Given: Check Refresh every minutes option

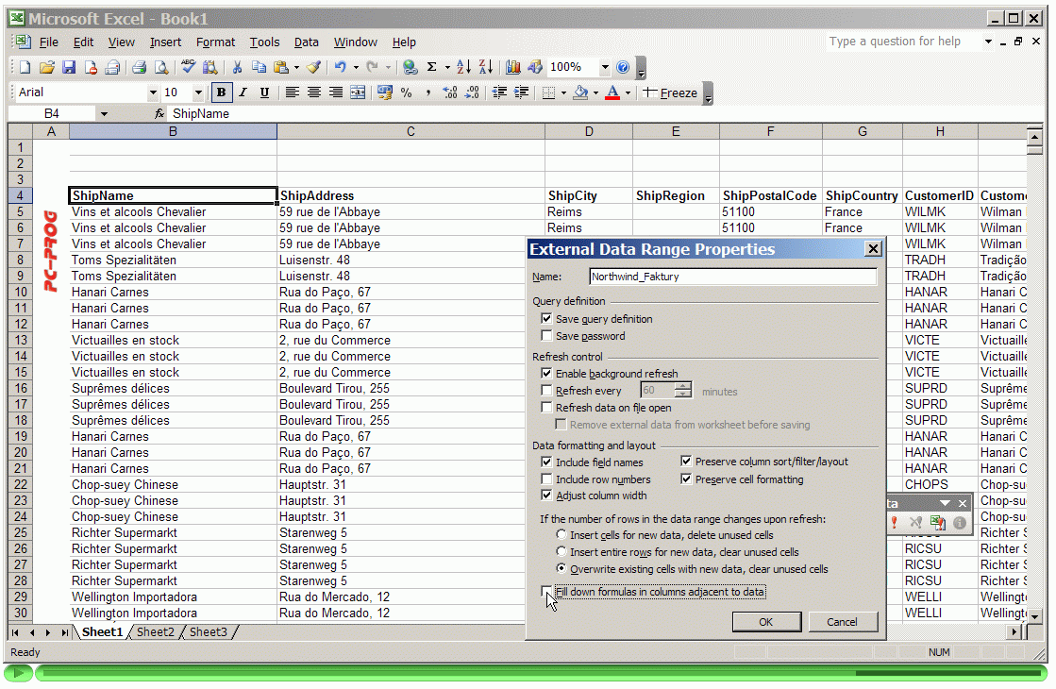Looking at the screenshot, I should click(x=546, y=390).
